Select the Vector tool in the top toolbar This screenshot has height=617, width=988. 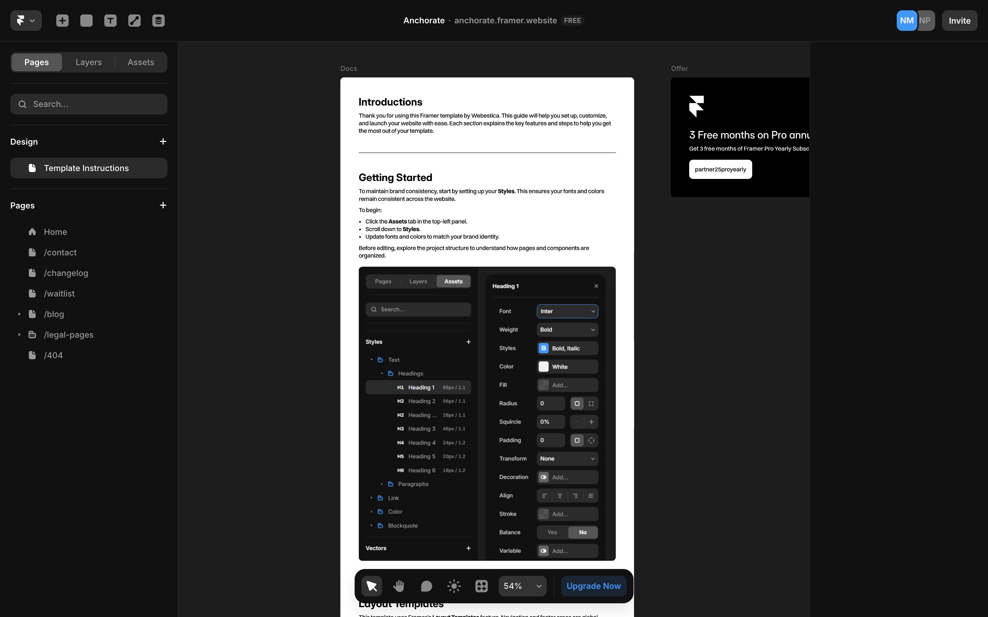[x=134, y=21]
